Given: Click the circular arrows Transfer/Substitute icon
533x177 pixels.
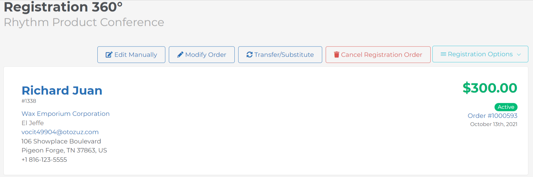Looking at the screenshot, I should coord(250,55).
